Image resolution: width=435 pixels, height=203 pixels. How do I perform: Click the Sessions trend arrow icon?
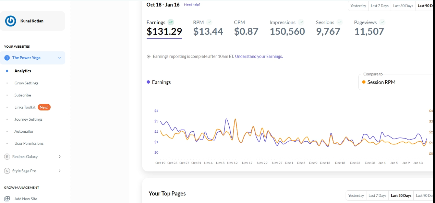(340, 22)
